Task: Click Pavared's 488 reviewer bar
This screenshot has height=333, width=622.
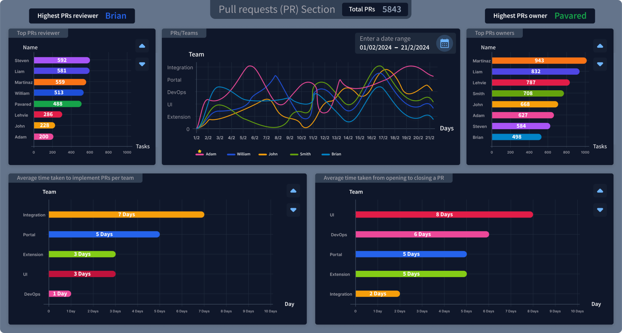Action: click(58, 104)
